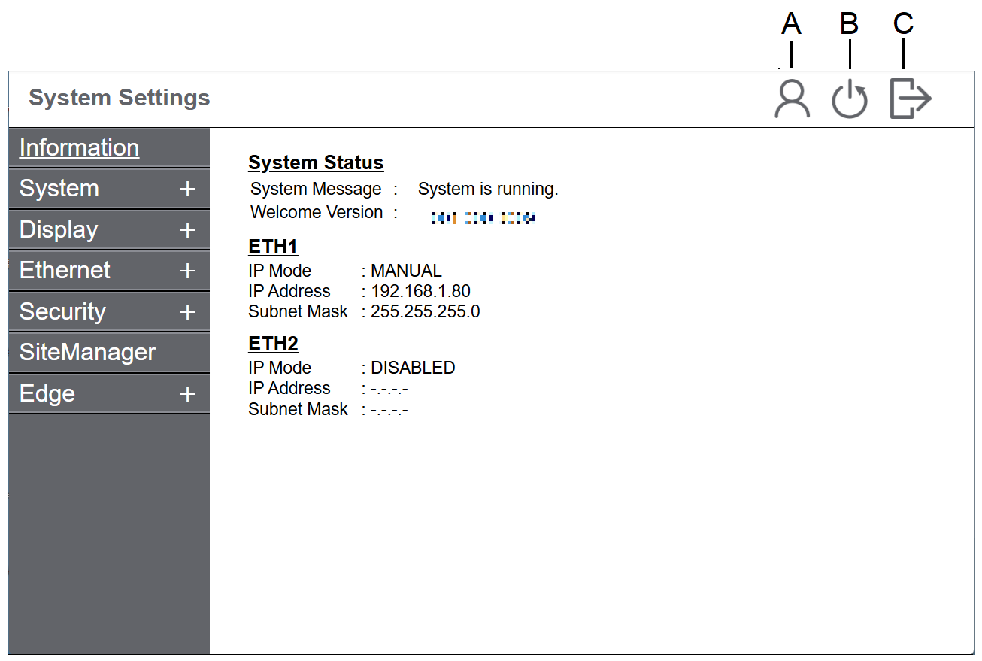982x661 pixels.
Task: Expand Ethernet with the plus icon
Action: click(x=187, y=271)
